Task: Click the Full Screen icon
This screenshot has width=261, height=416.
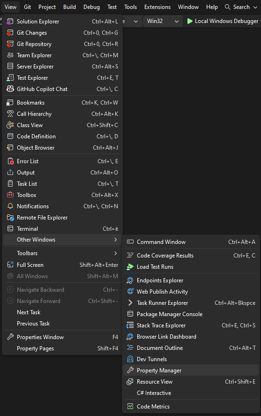Action: tap(10, 265)
